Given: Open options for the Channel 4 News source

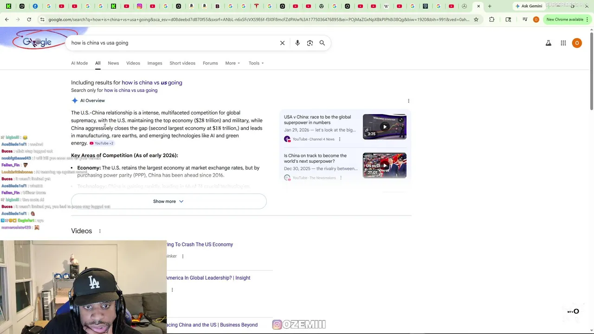Looking at the screenshot, I should coord(339,139).
